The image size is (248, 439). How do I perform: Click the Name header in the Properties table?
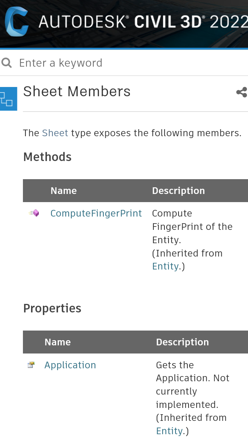[58, 342]
